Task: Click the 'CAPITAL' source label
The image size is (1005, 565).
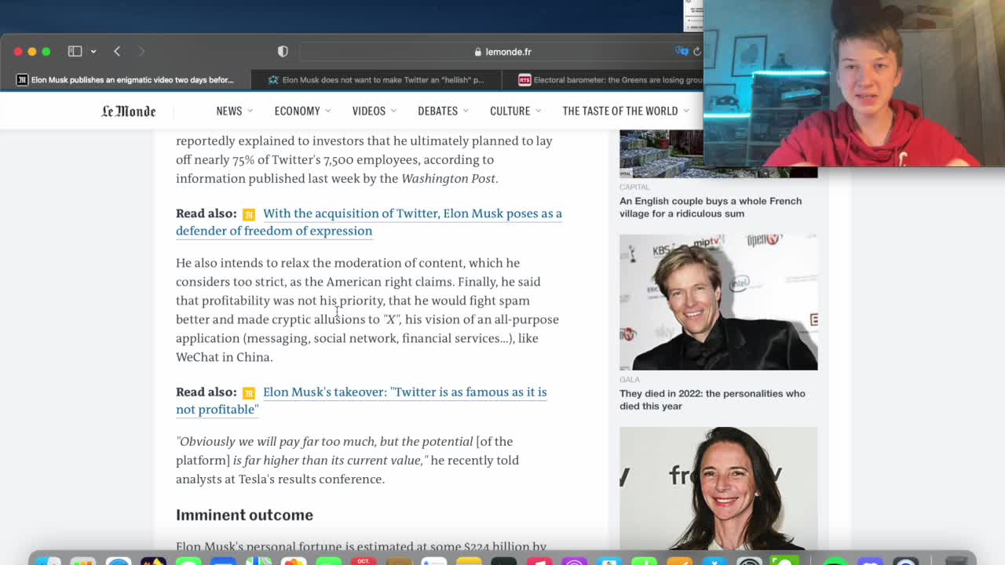Action: tap(634, 187)
